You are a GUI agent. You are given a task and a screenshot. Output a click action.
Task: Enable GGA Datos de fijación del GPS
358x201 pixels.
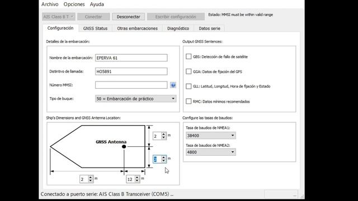pos(189,71)
